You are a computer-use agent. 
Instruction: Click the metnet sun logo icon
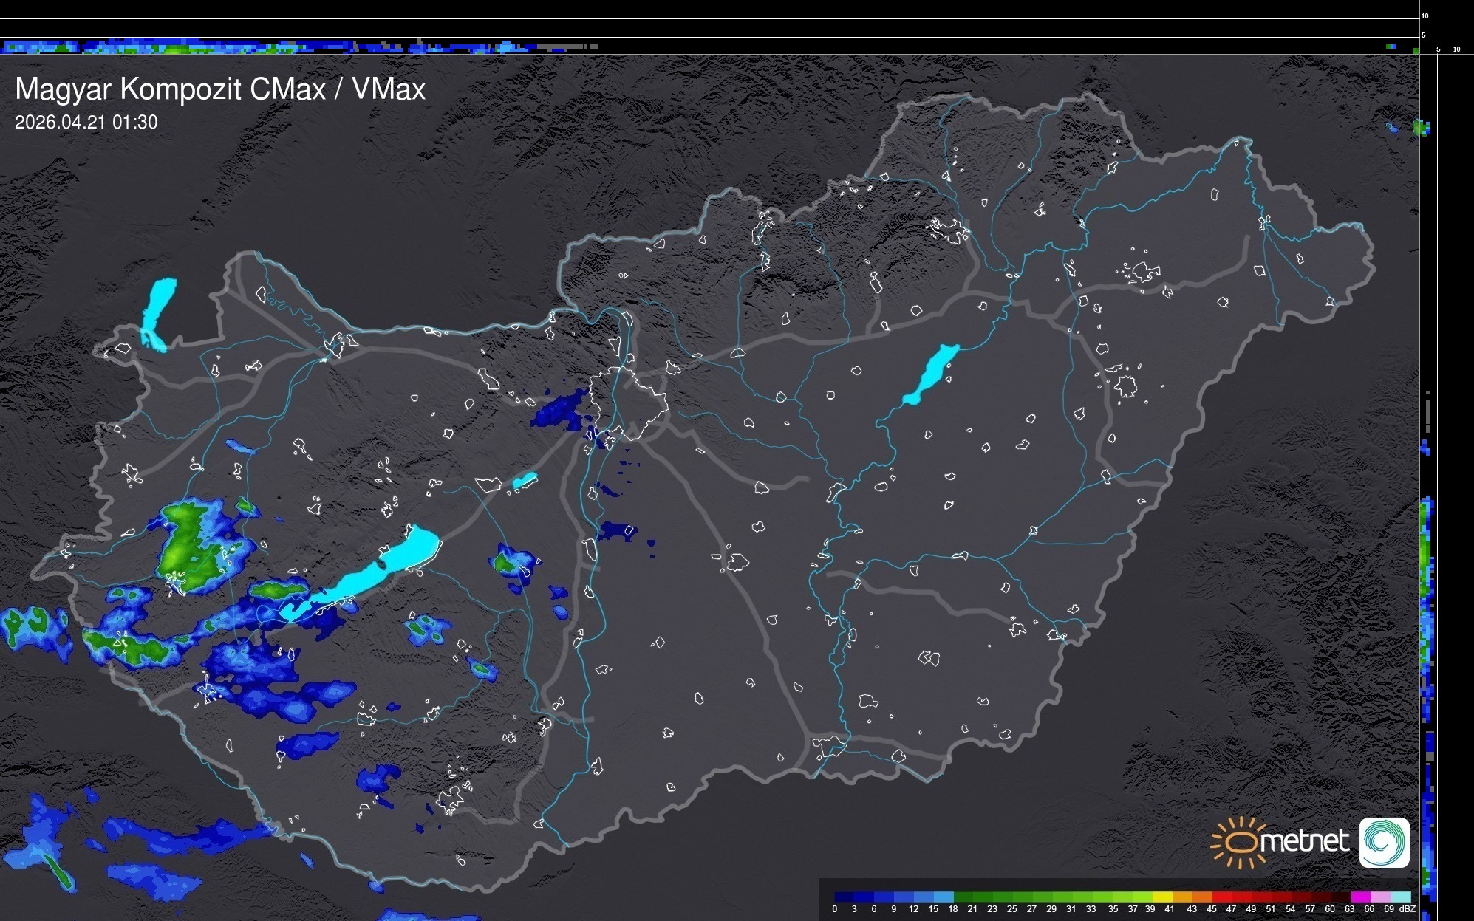tap(1238, 842)
